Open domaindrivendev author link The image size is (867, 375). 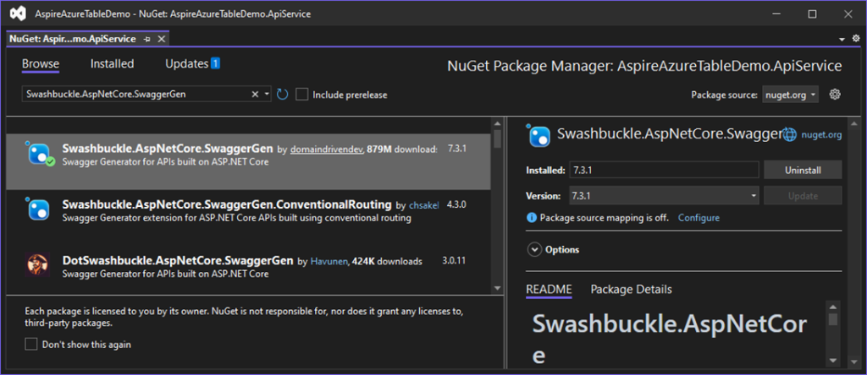pyautogui.click(x=325, y=149)
